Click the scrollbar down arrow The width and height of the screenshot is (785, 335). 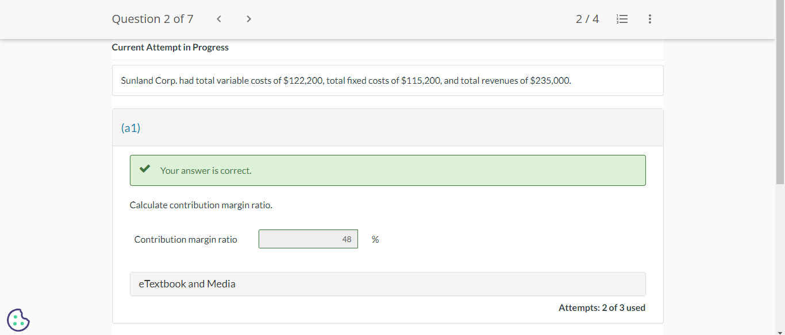click(780, 331)
